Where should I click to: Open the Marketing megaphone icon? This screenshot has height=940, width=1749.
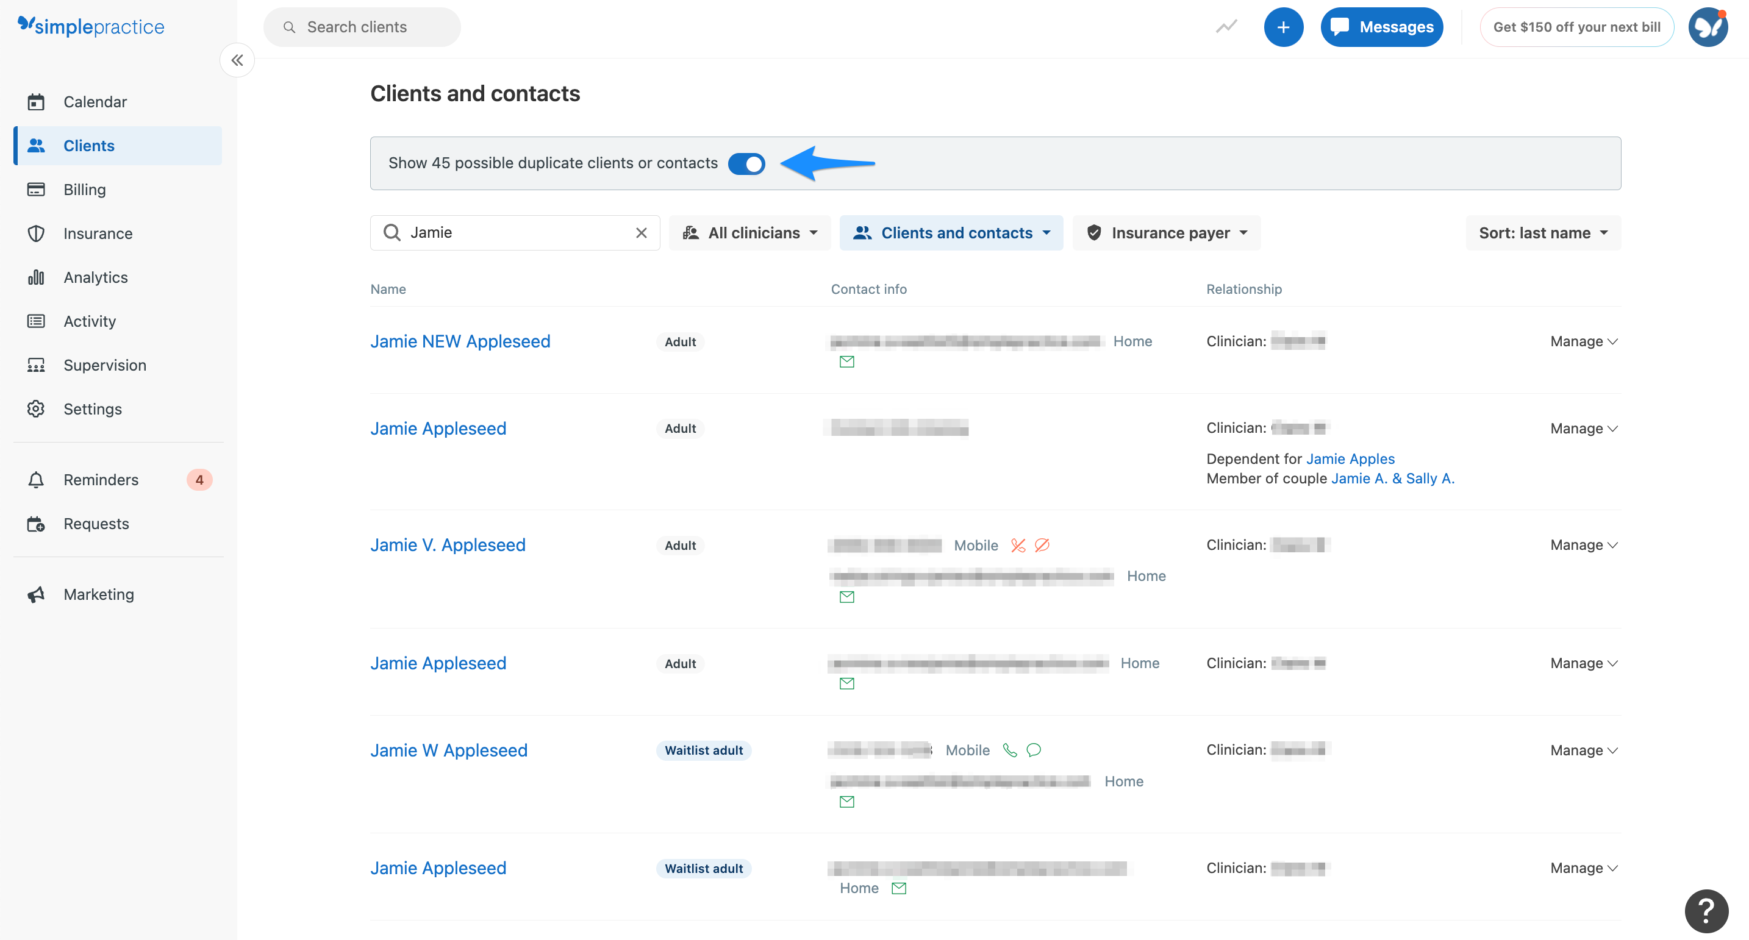click(x=36, y=594)
